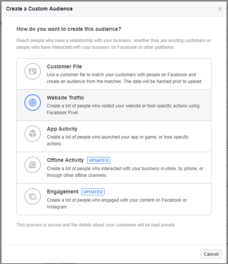Click the Engagement stacked-cards icon
Image resolution: width=228 pixels, height=264 pixels.
[x=33, y=196]
